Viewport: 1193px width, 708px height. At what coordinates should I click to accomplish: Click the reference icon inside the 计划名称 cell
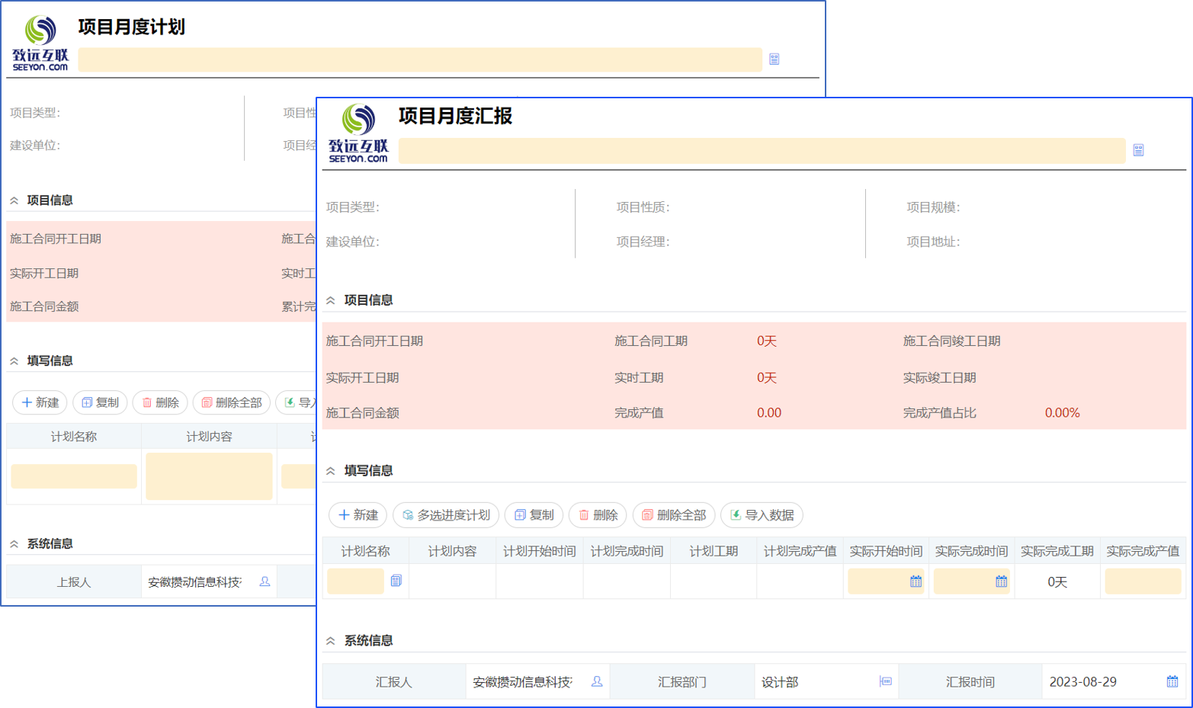coord(396,581)
